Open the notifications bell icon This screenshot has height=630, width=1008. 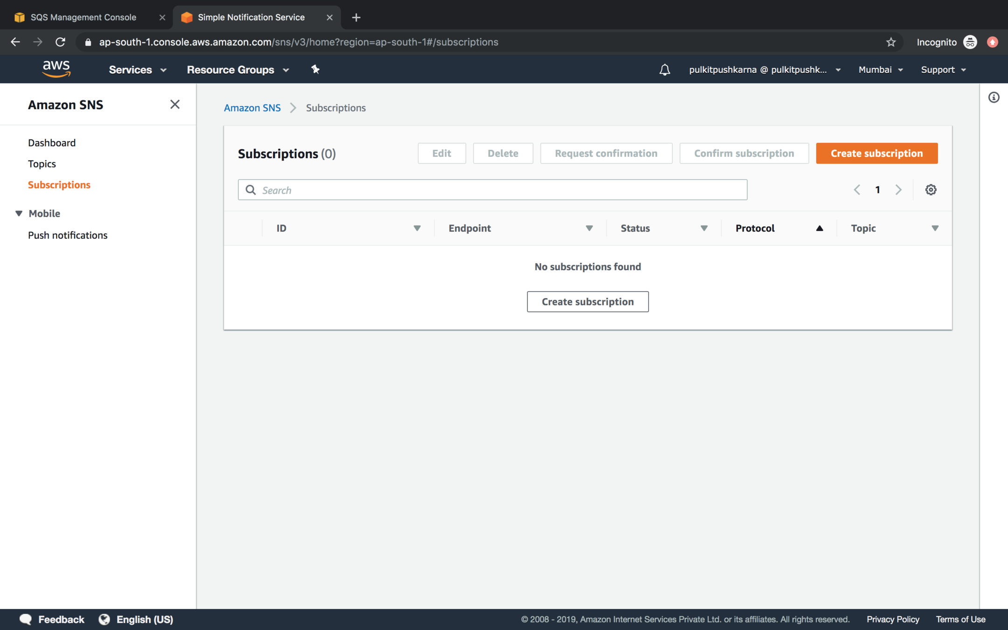coord(665,70)
